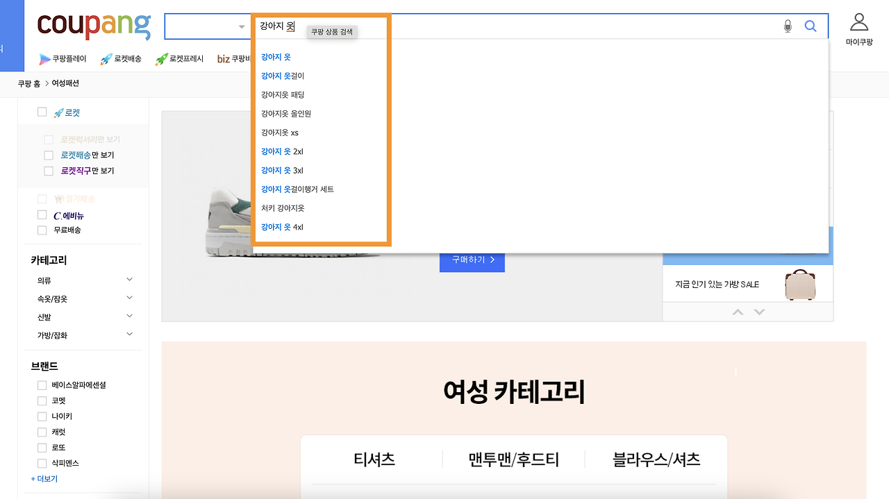Viewport: 889px width, 499px height.
Task: Click the microphone icon for voice search
Action: pos(788,26)
